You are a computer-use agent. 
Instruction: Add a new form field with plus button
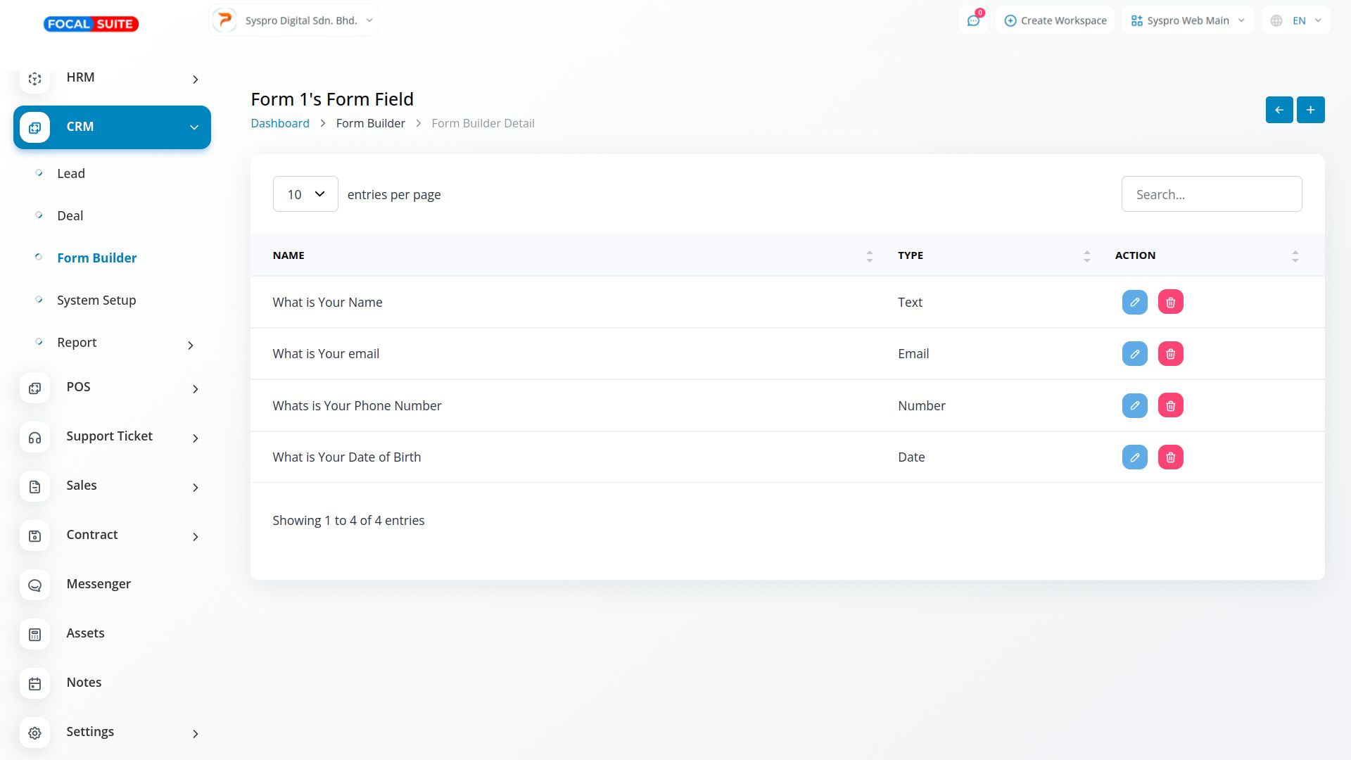[x=1310, y=110]
